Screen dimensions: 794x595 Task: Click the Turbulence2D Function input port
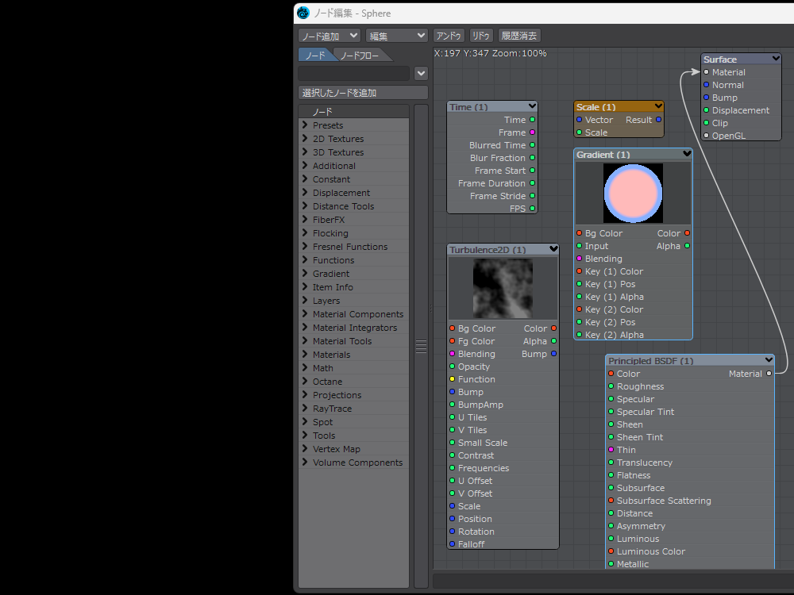(x=452, y=379)
